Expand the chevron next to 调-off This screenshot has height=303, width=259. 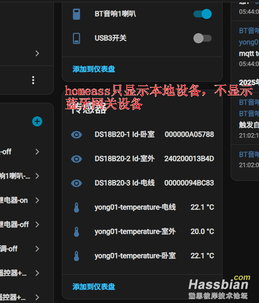coord(37,249)
